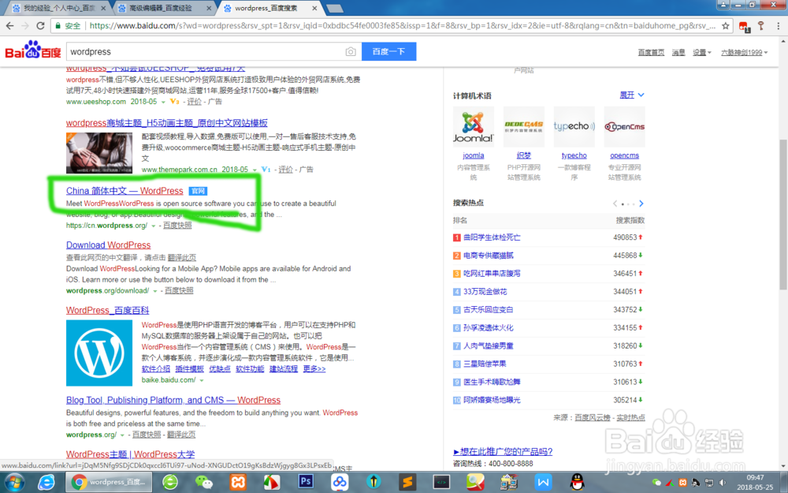Open Blog Tool, Publishing Platform, and CMS result
Screen dimensions: 788x493
click(x=173, y=400)
